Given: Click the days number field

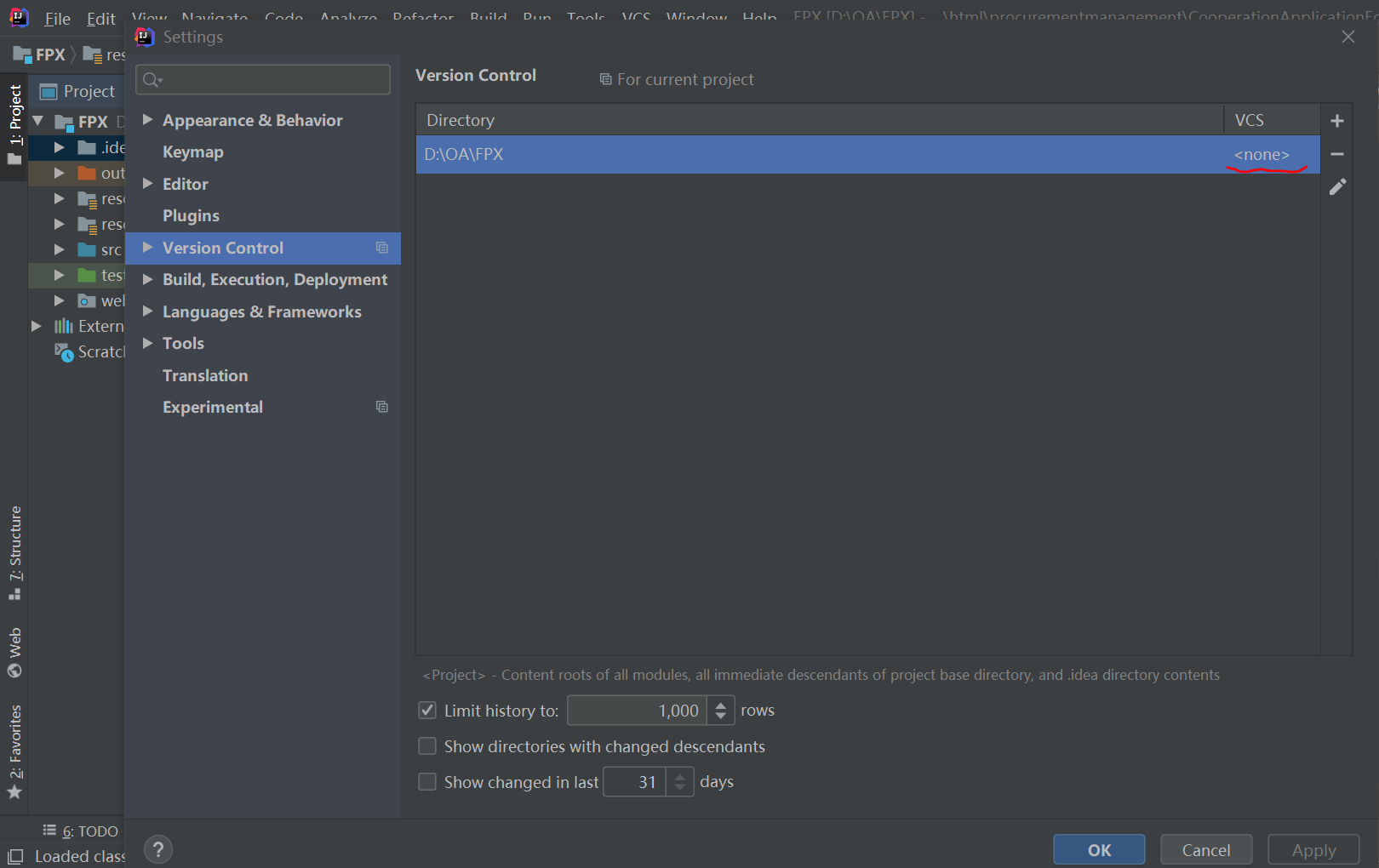Looking at the screenshot, I should tap(635, 782).
